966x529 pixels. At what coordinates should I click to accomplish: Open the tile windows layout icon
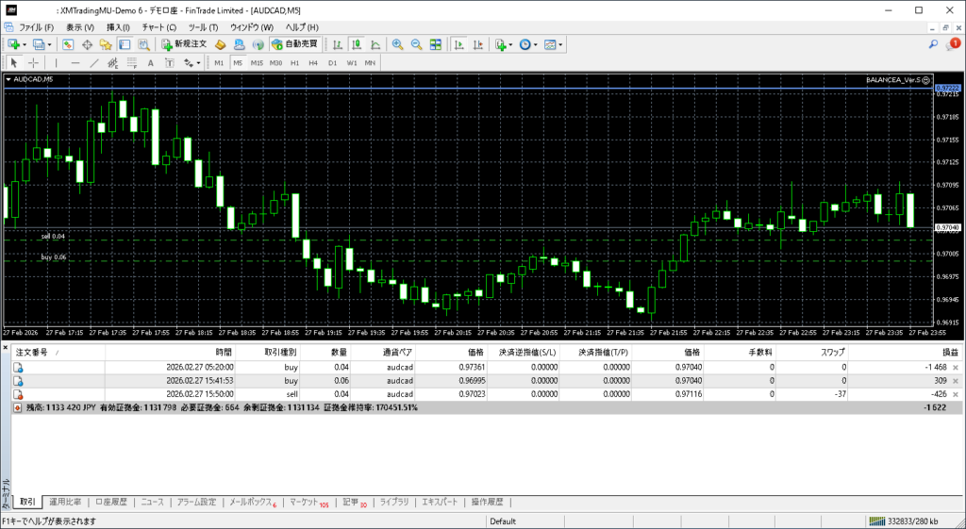tap(436, 44)
